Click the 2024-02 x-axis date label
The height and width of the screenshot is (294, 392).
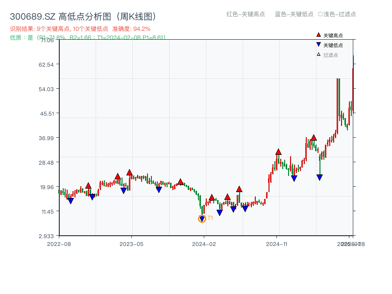[204, 244]
